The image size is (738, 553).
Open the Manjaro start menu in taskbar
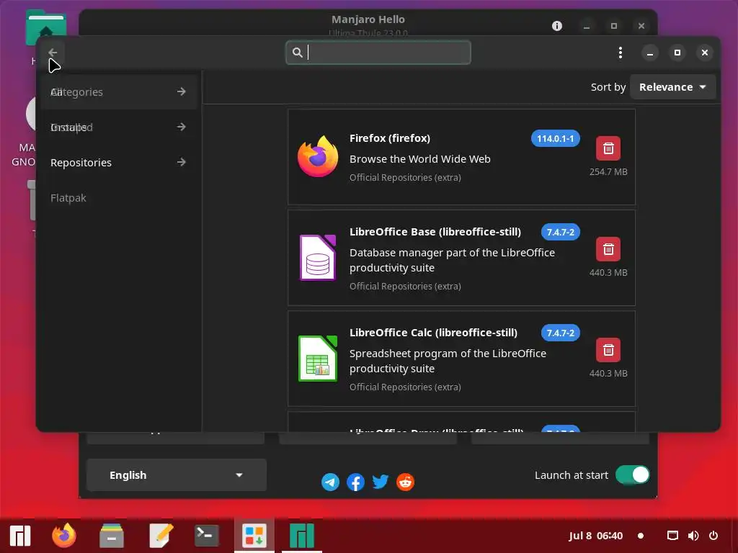[x=19, y=536]
